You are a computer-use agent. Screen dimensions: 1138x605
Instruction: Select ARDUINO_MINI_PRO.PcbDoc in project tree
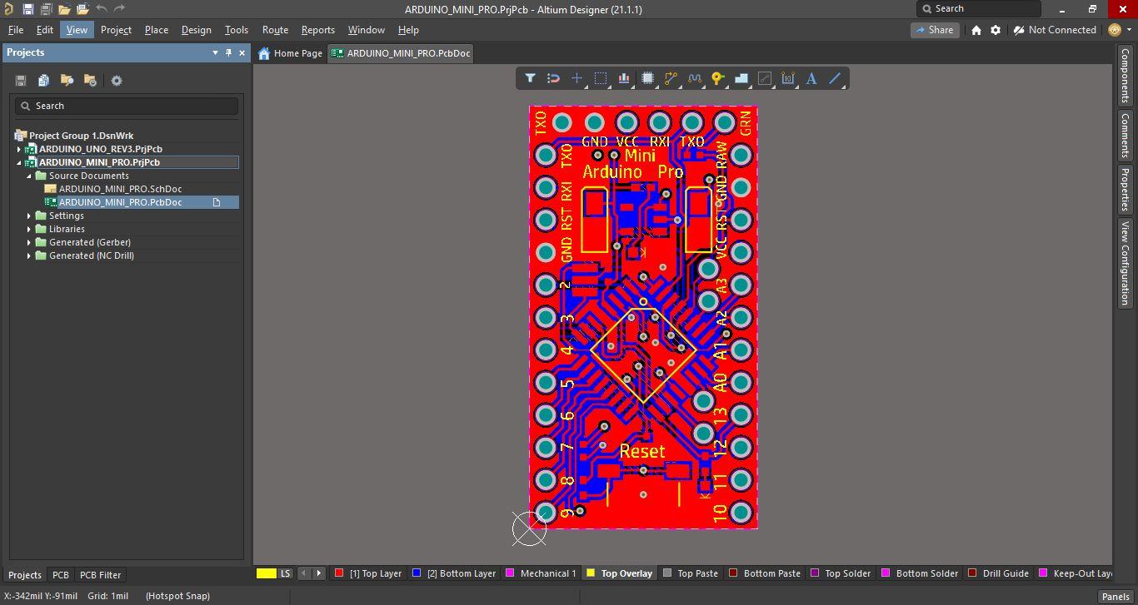(120, 202)
